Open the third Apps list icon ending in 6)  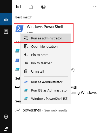point(17,69)
